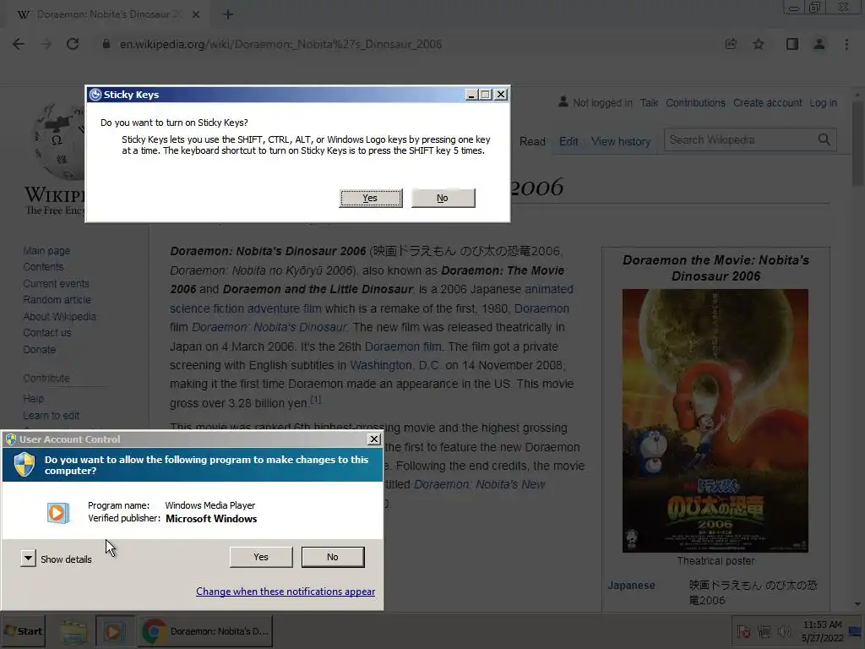Switch to the Read tab
865x649 pixels.
[x=532, y=141]
